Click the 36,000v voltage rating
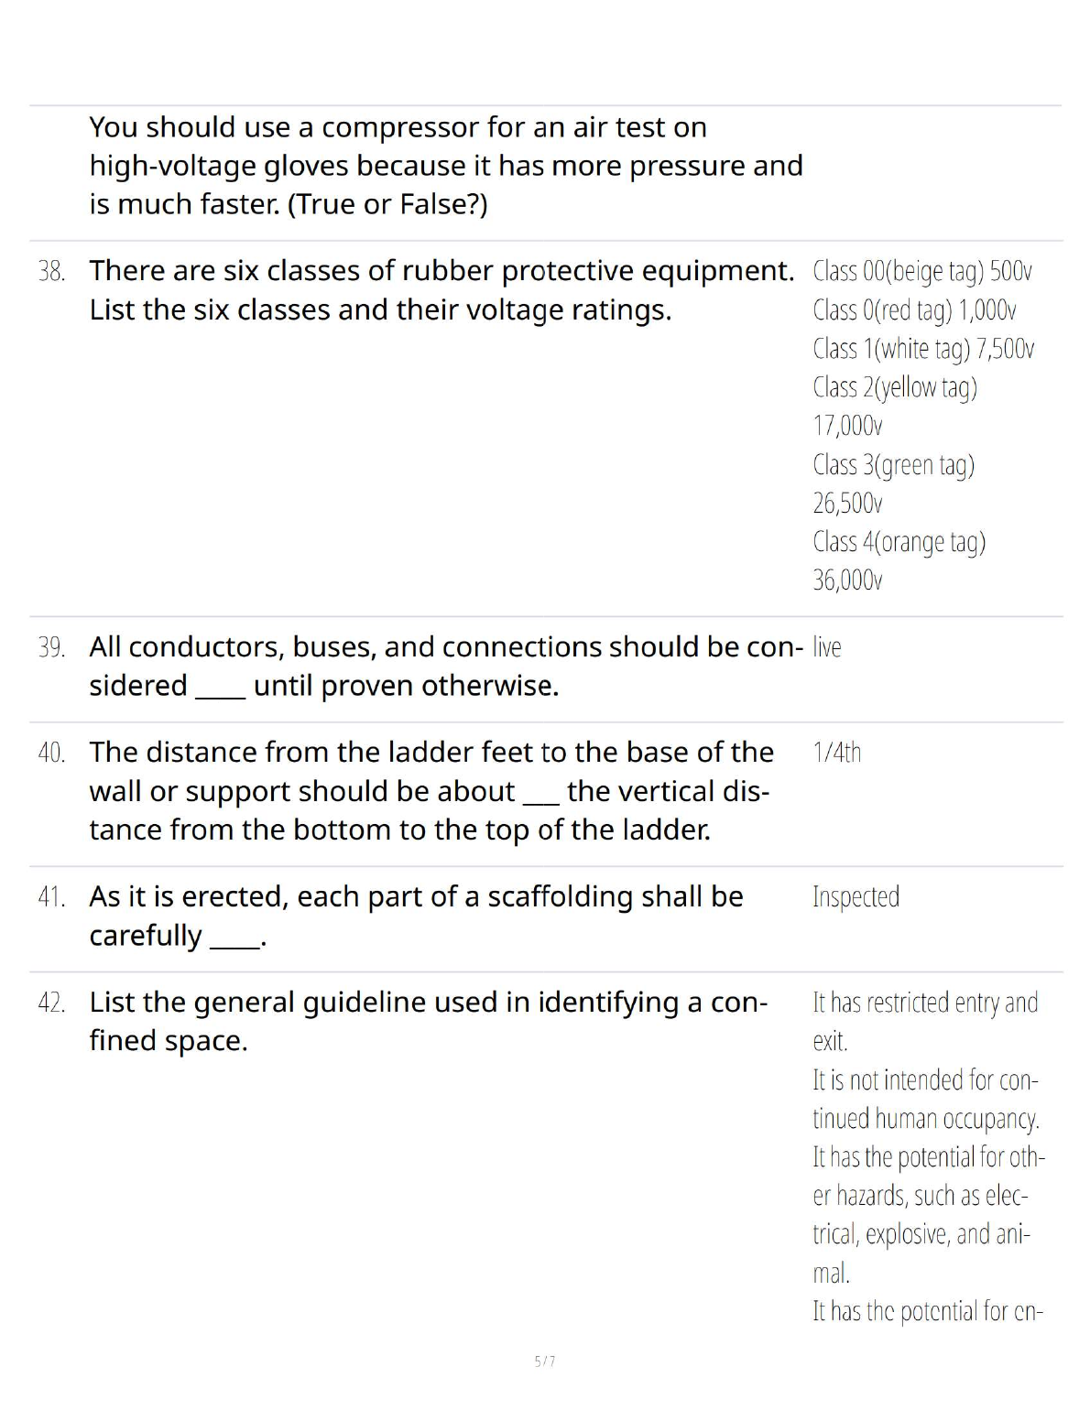1090x1410 pixels. coord(847,580)
